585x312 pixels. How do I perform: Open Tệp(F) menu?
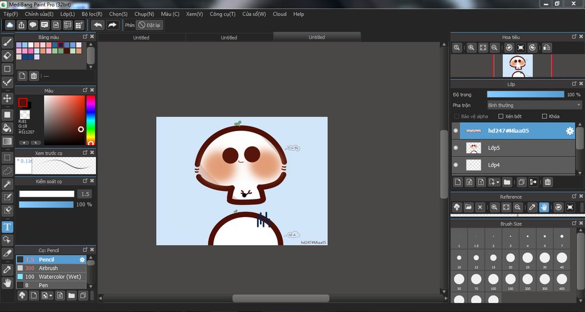pyautogui.click(x=11, y=14)
